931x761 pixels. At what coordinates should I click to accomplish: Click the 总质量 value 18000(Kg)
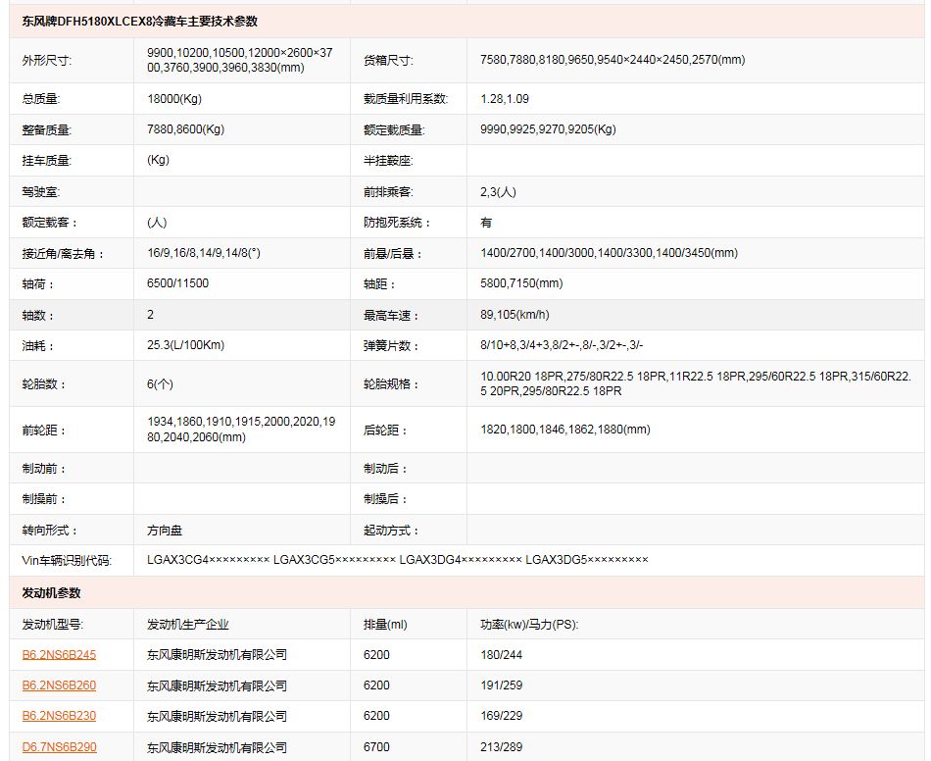(174, 99)
